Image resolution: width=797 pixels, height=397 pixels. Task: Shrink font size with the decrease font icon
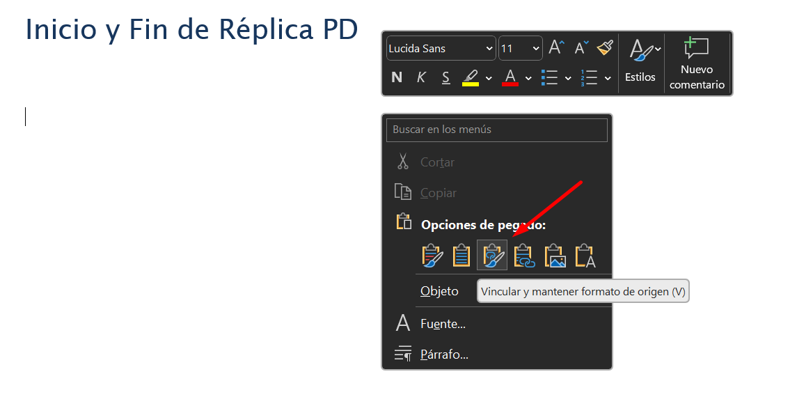pos(581,48)
